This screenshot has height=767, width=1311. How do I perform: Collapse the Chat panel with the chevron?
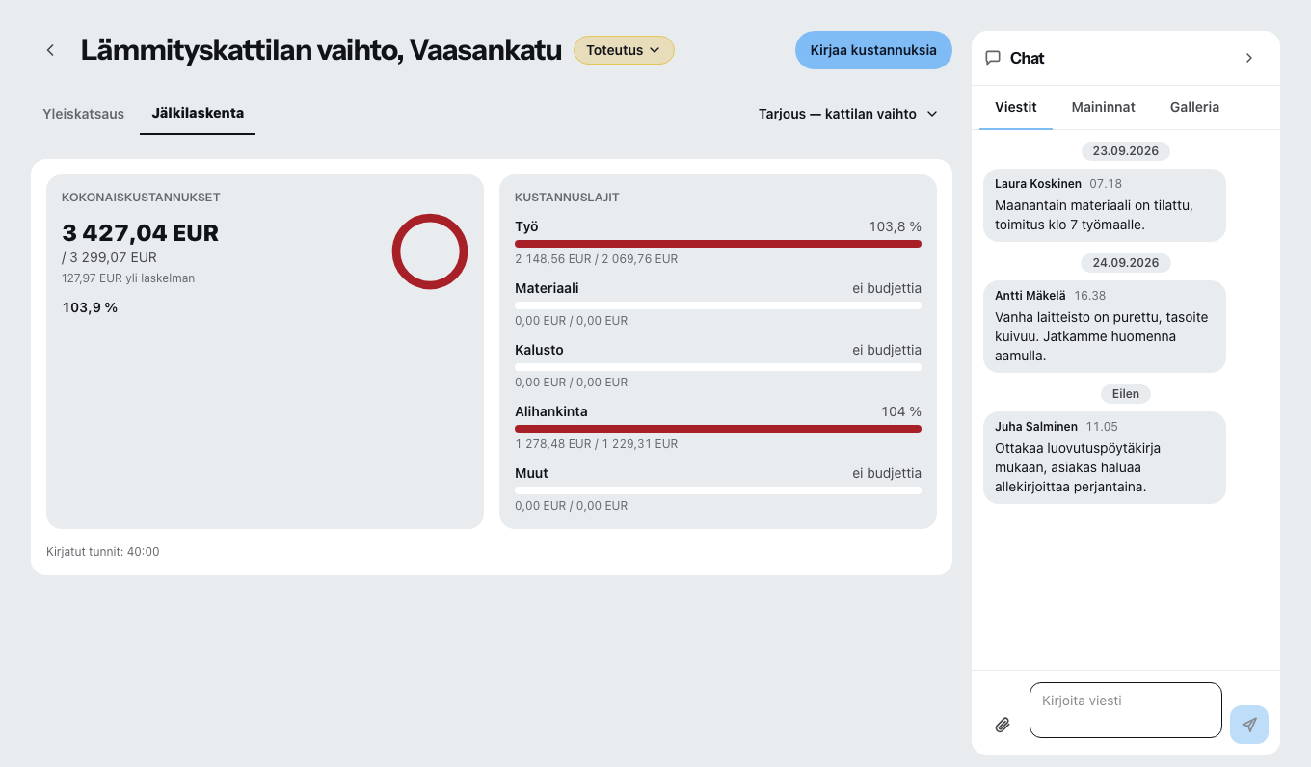(1249, 58)
